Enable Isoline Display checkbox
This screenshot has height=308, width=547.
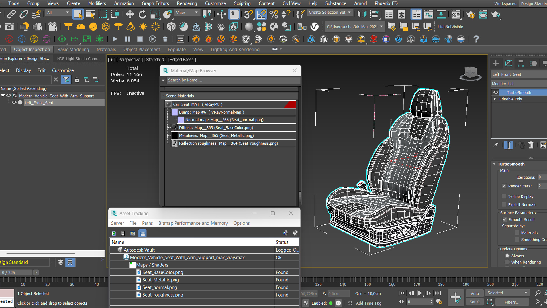pyautogui.click(x=504, y=196)
